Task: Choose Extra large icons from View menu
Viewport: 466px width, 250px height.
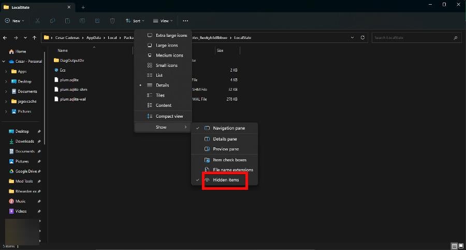Action: coord(171,35)
